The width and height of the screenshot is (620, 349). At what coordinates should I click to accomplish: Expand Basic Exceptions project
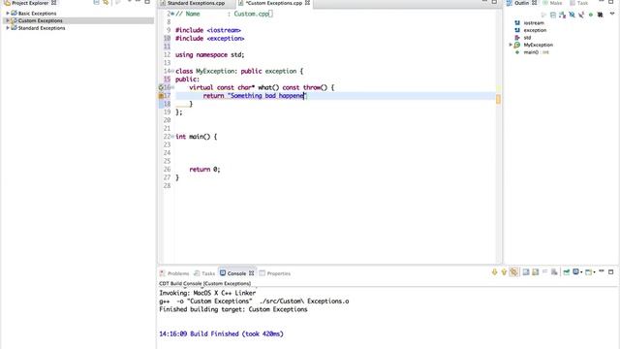pos(8,13)
